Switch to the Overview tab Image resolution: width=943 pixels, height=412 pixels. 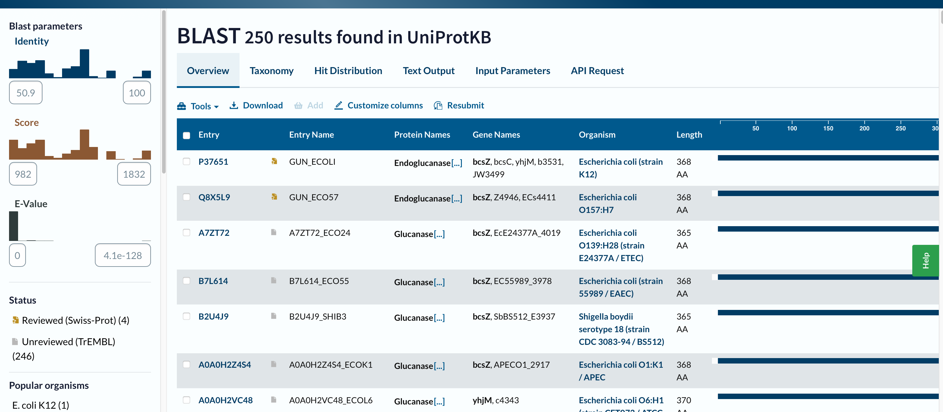[x=208, y=70]
